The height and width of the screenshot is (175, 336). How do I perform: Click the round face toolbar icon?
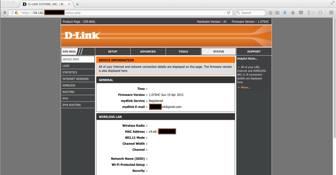[320, 13]
